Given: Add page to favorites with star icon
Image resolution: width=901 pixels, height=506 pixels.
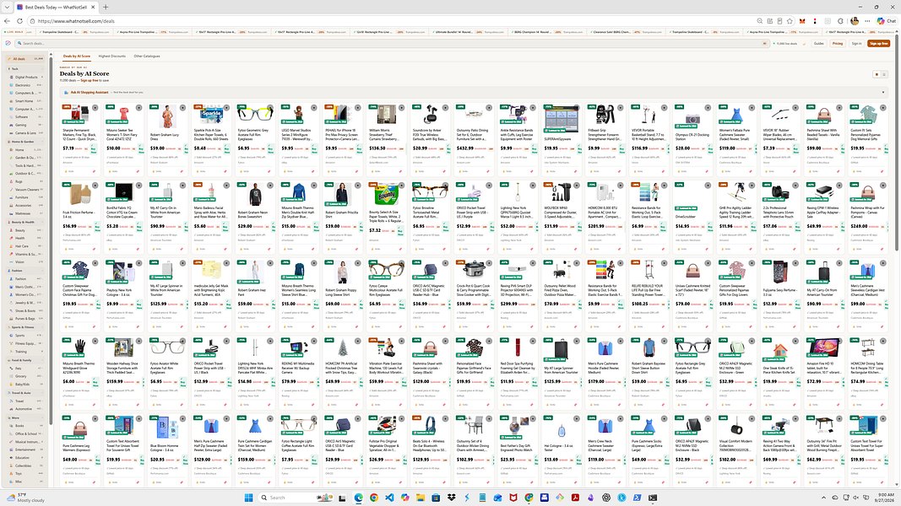Looking at the screenshot, I should click(790, 21).
